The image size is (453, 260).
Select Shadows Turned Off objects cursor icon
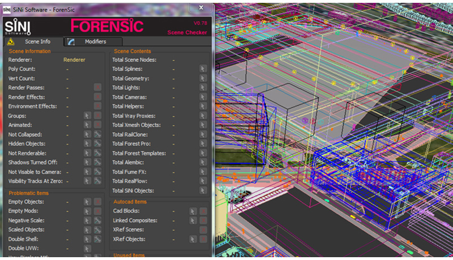point(87,162)
